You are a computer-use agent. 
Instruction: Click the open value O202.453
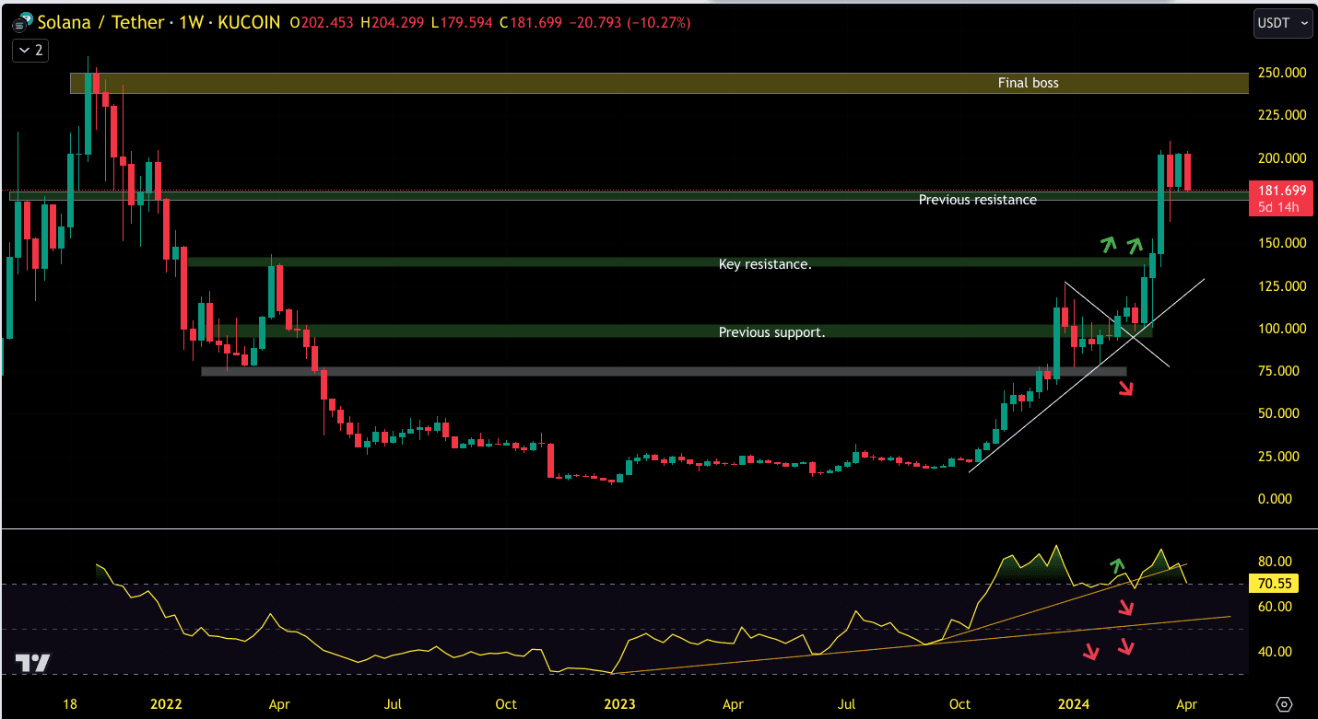tap(323, 22)
